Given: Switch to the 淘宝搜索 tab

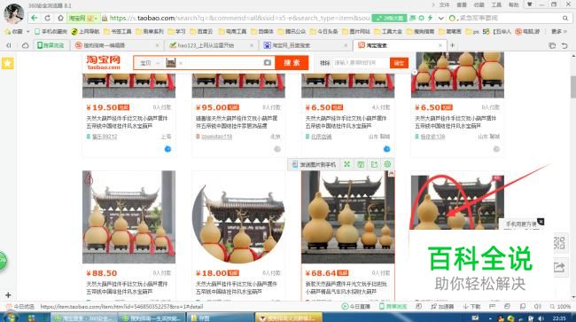Looking at the screenshot, I should coord(400,45).
